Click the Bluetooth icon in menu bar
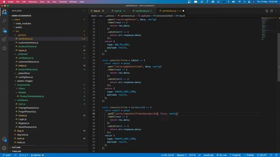 click(x=228, y=2)
